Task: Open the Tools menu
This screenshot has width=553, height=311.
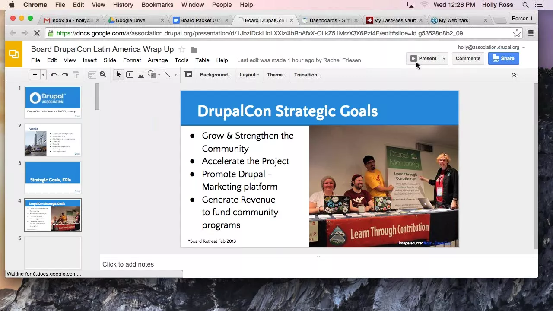Action: (181, 60)
